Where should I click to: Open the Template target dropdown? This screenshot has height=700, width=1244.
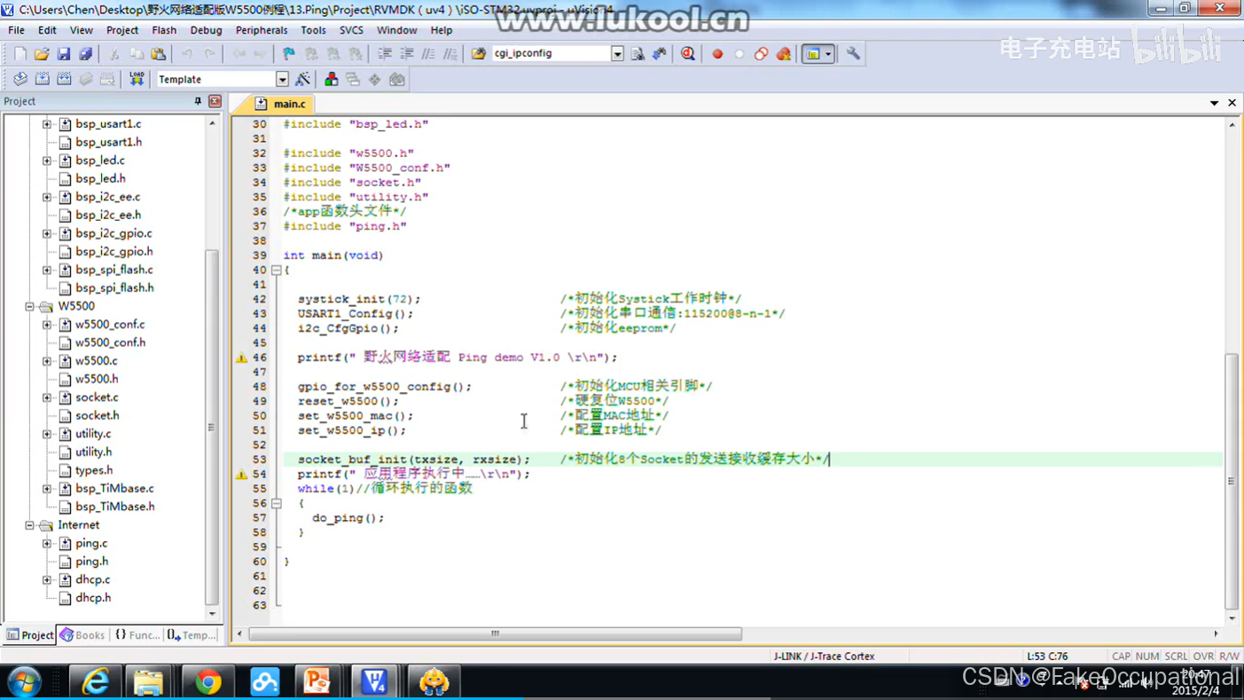pyautogui.click(x=282, y=80)
